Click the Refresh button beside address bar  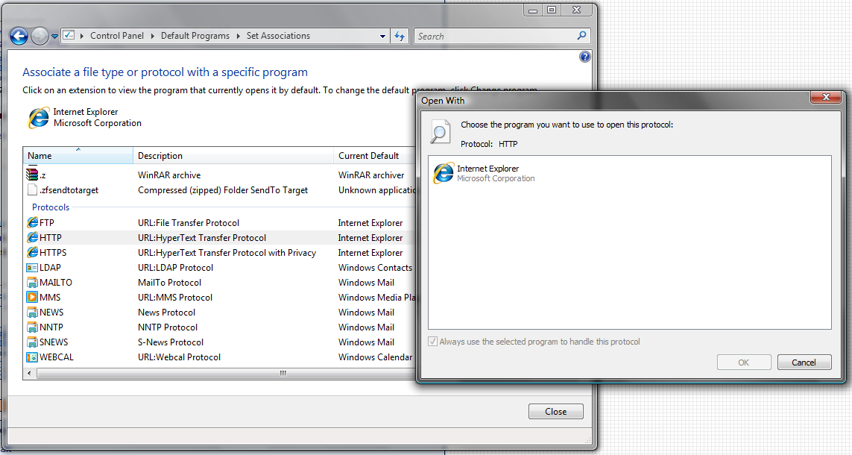click(400, 36)
